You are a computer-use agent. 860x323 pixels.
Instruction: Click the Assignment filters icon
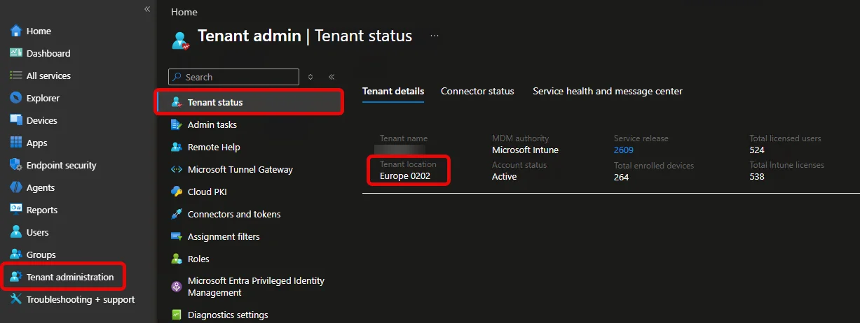click(177, 236)
